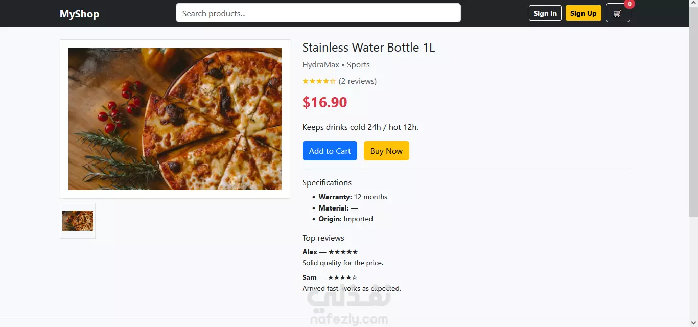This screenshot has width=698, height=327.
Task: Click the page vertical scrollbar
Action: pyautogui.click(x=693, y=123)
